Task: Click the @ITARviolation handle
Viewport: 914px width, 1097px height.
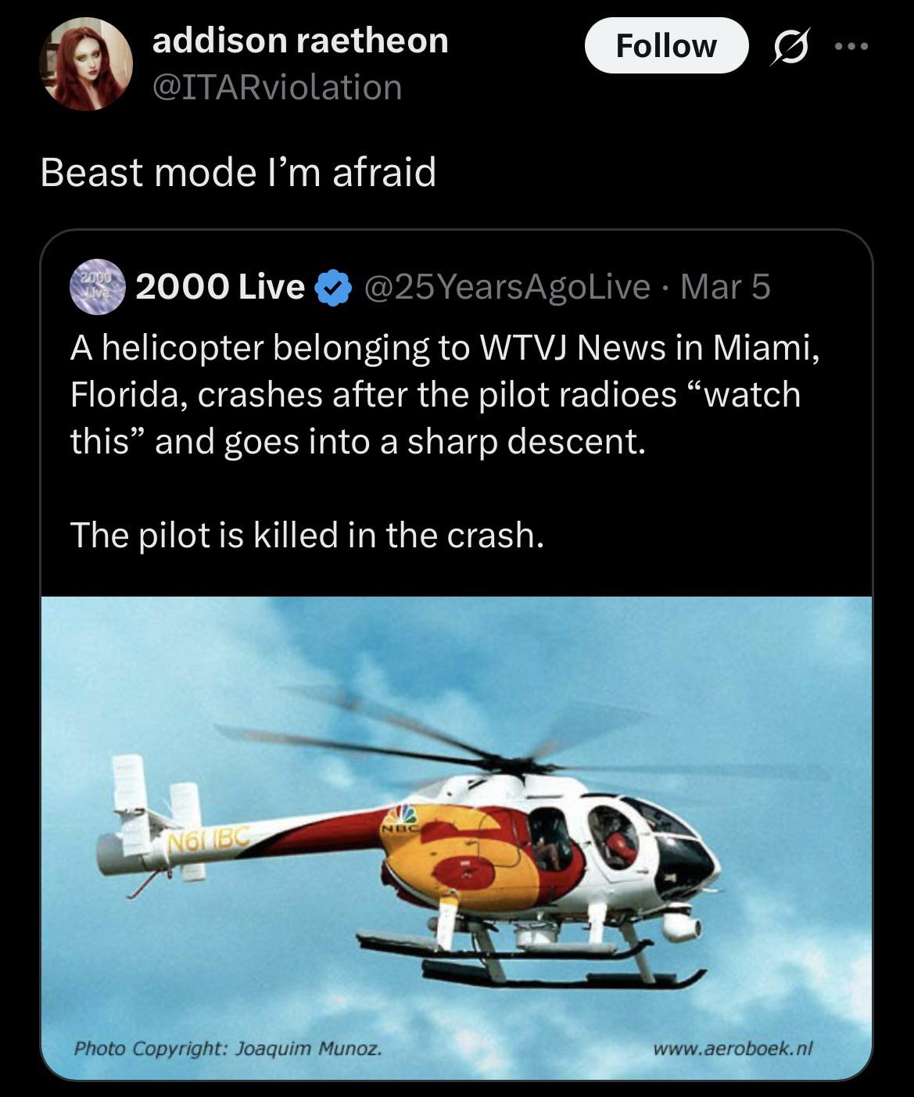Action: coord(277,87)
